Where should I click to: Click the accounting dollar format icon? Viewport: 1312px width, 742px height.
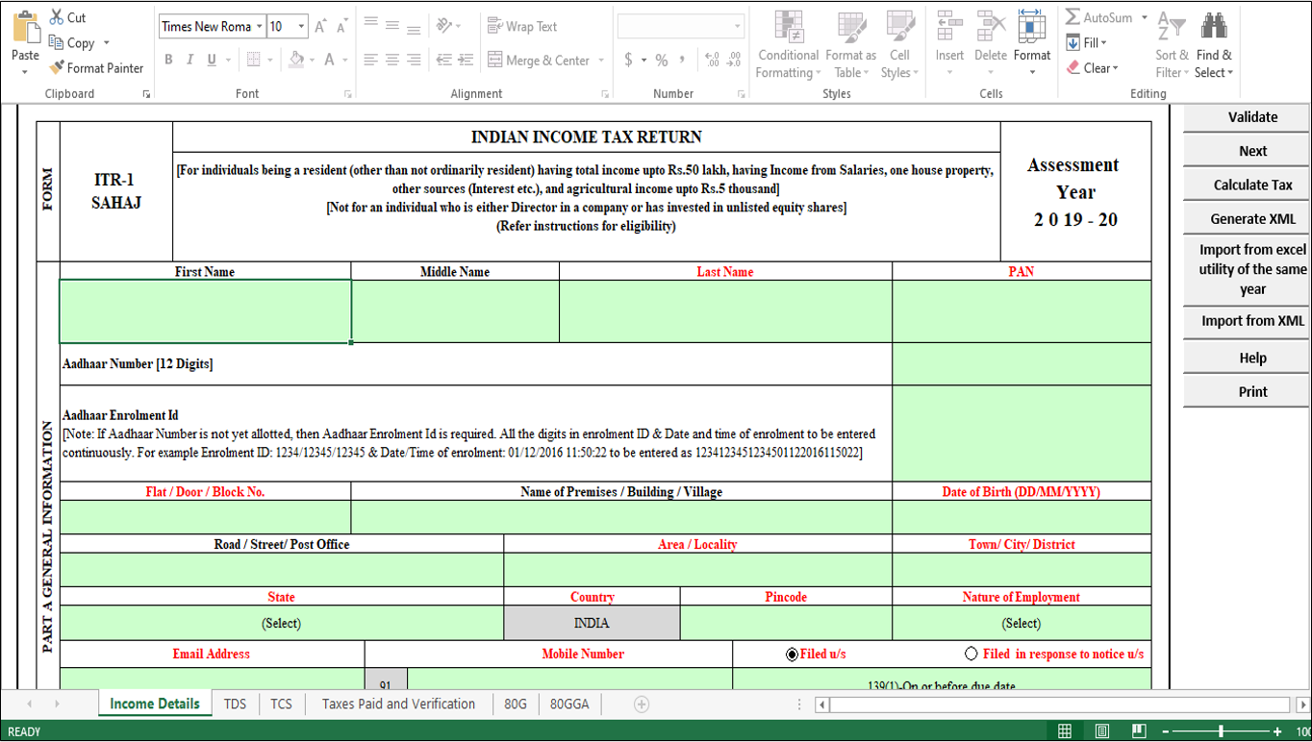[x=628, y=60]
